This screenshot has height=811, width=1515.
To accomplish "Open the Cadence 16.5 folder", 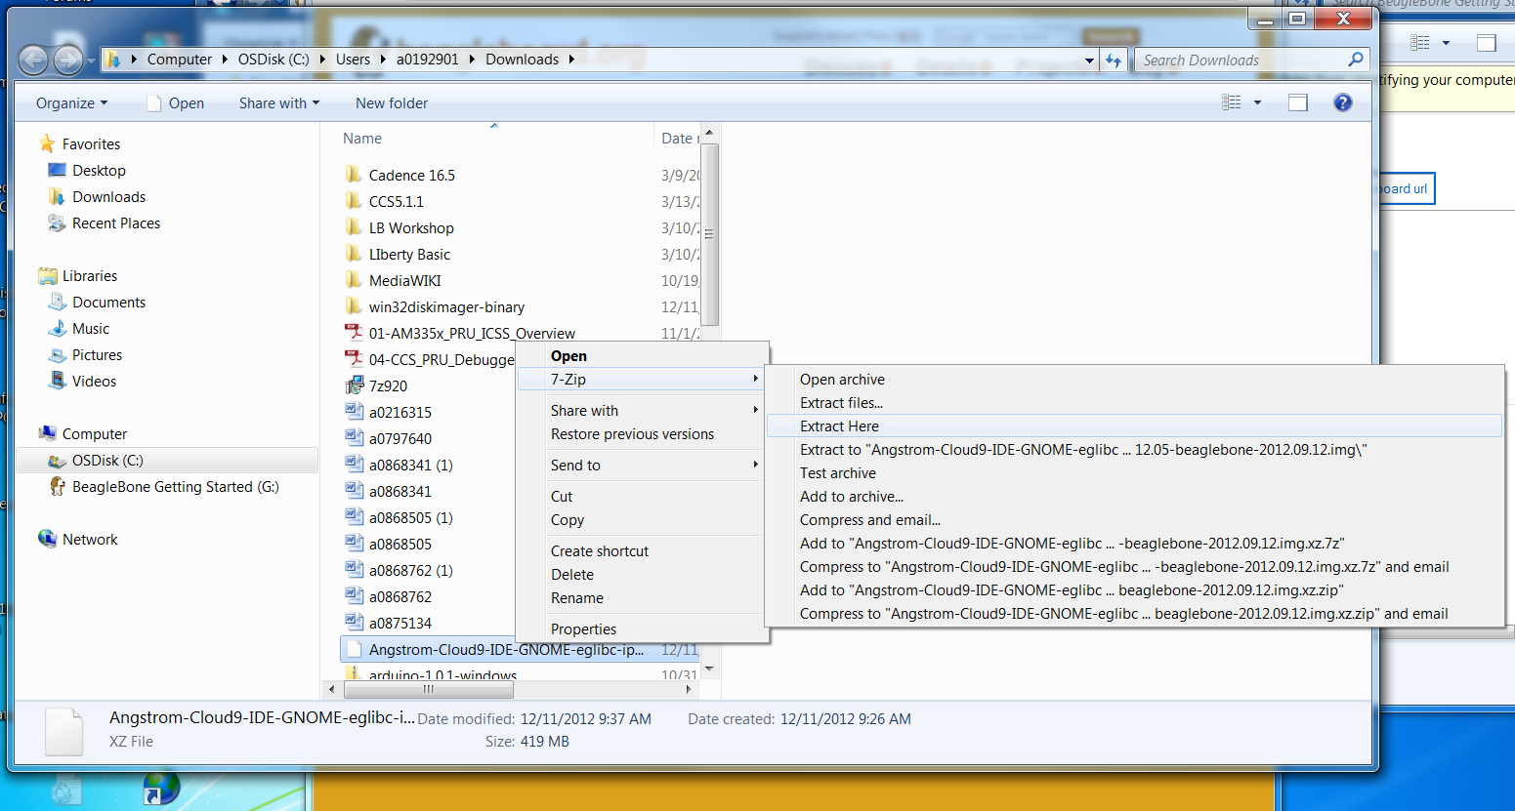I will 411,176.
